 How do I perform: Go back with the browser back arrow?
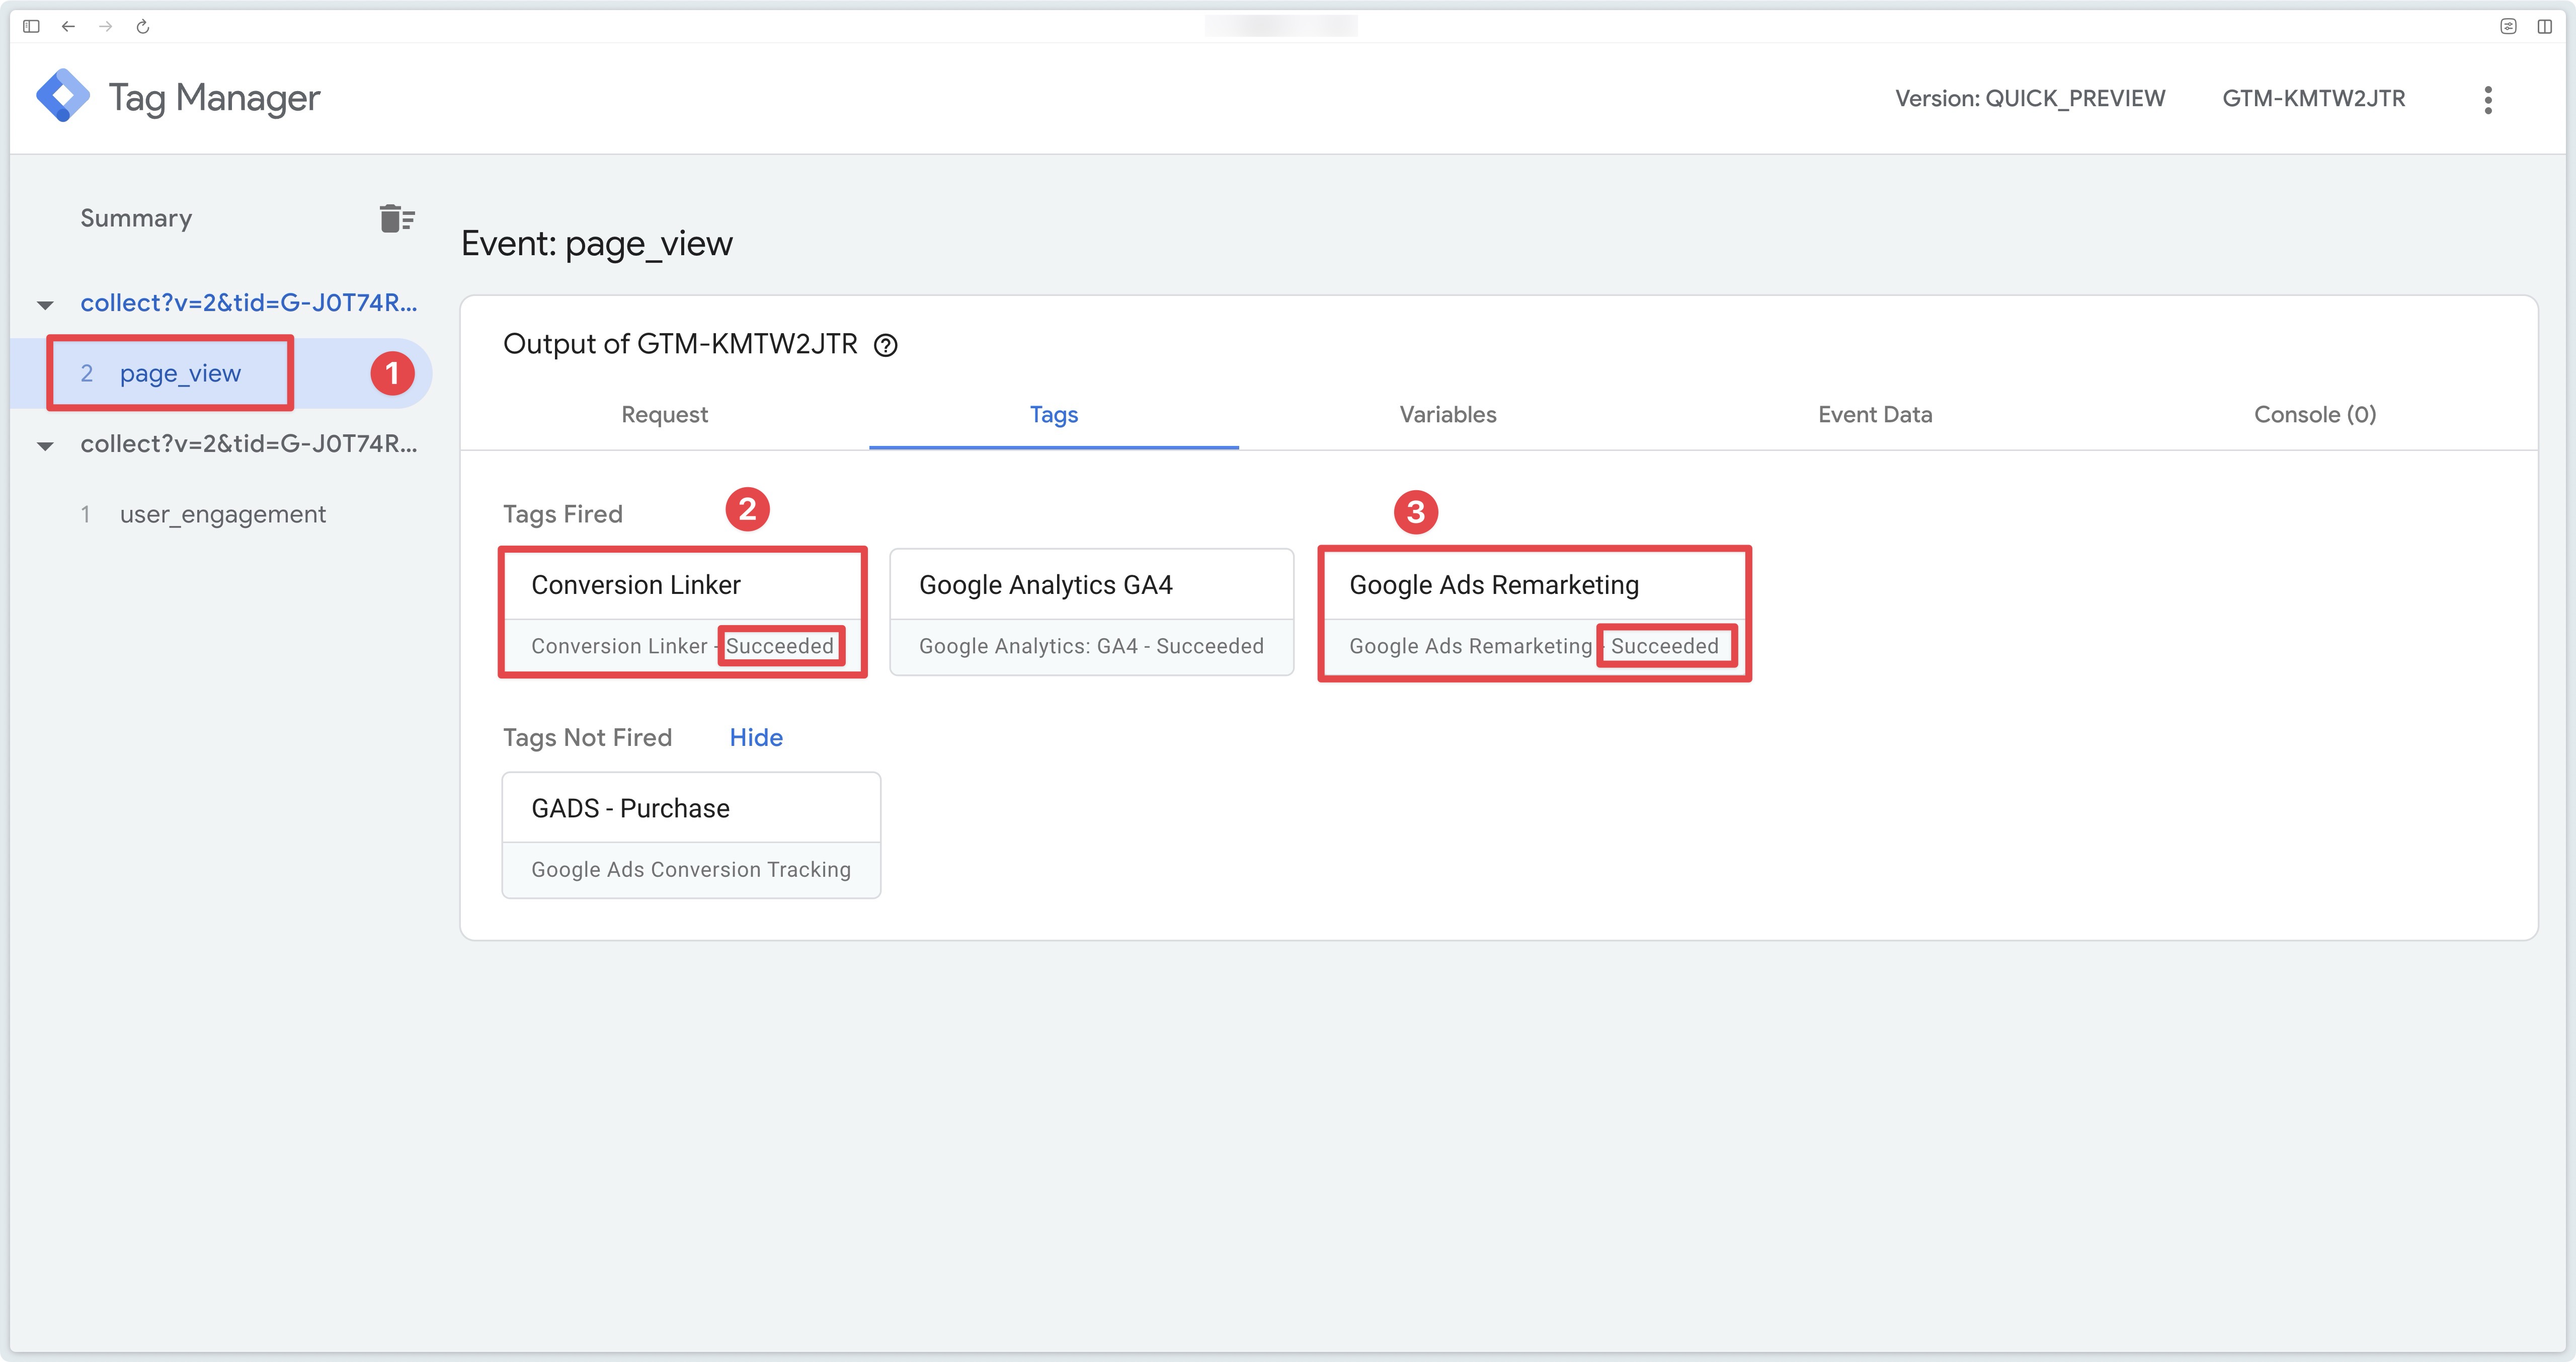point(68,26)
